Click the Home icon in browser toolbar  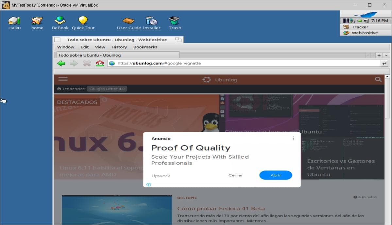pyautogui.click(x=100, y=63)
